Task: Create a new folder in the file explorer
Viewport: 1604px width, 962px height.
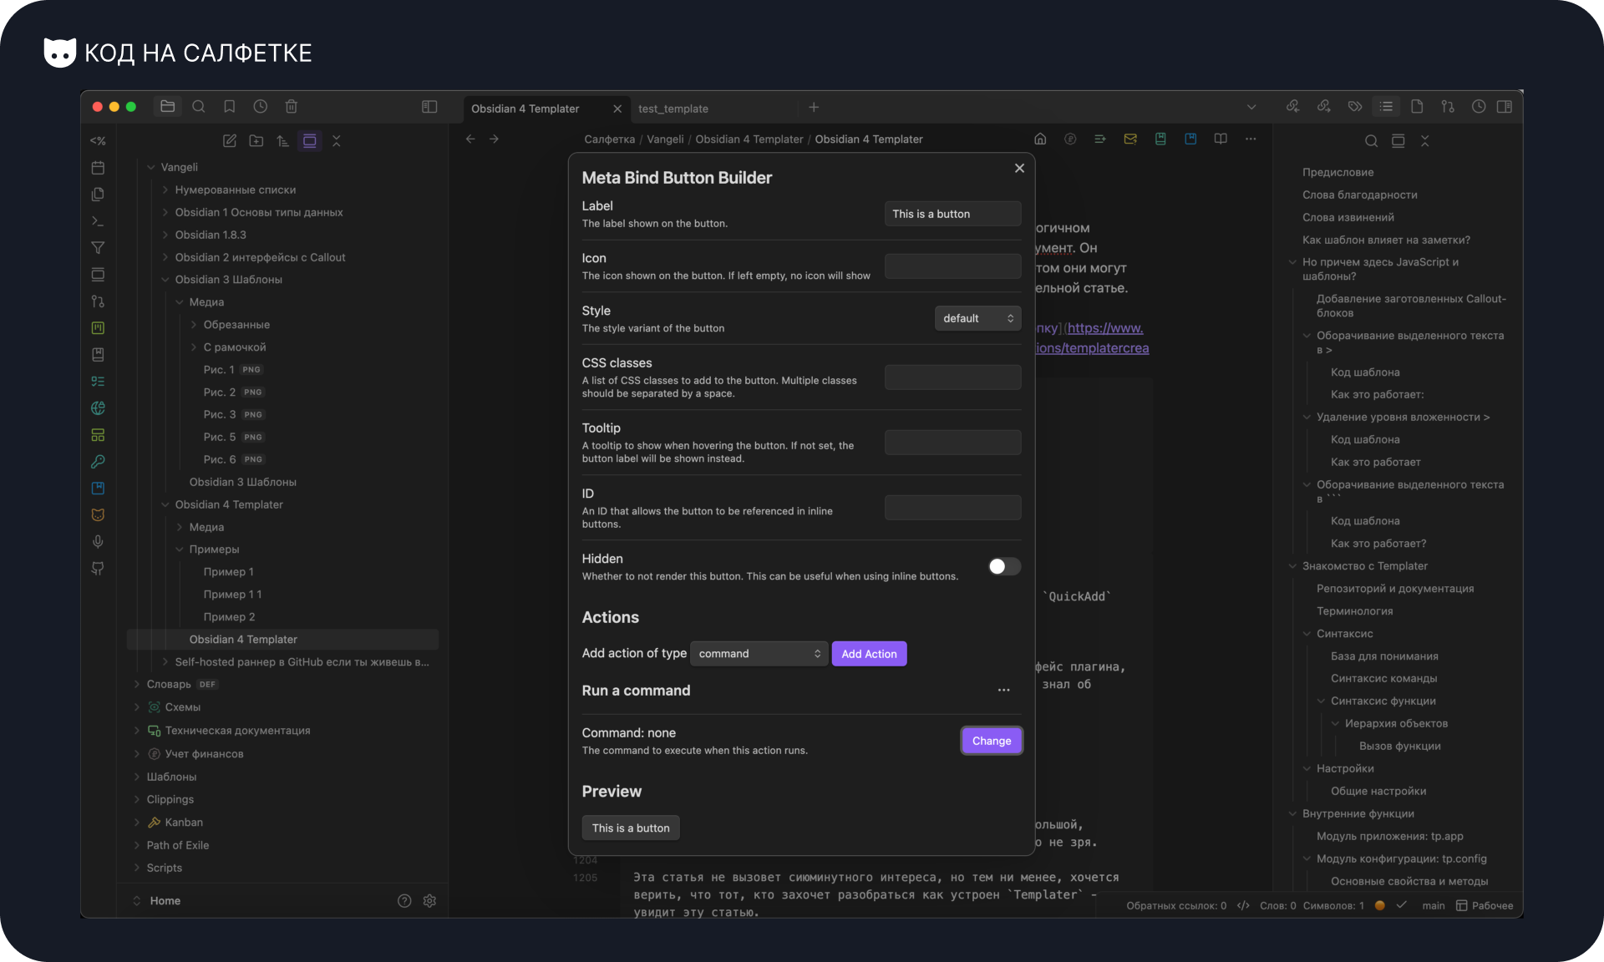Action: click(256, 141)
